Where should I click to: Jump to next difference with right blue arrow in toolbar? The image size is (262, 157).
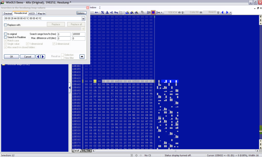pyautogui.click(x=227, y=12)
